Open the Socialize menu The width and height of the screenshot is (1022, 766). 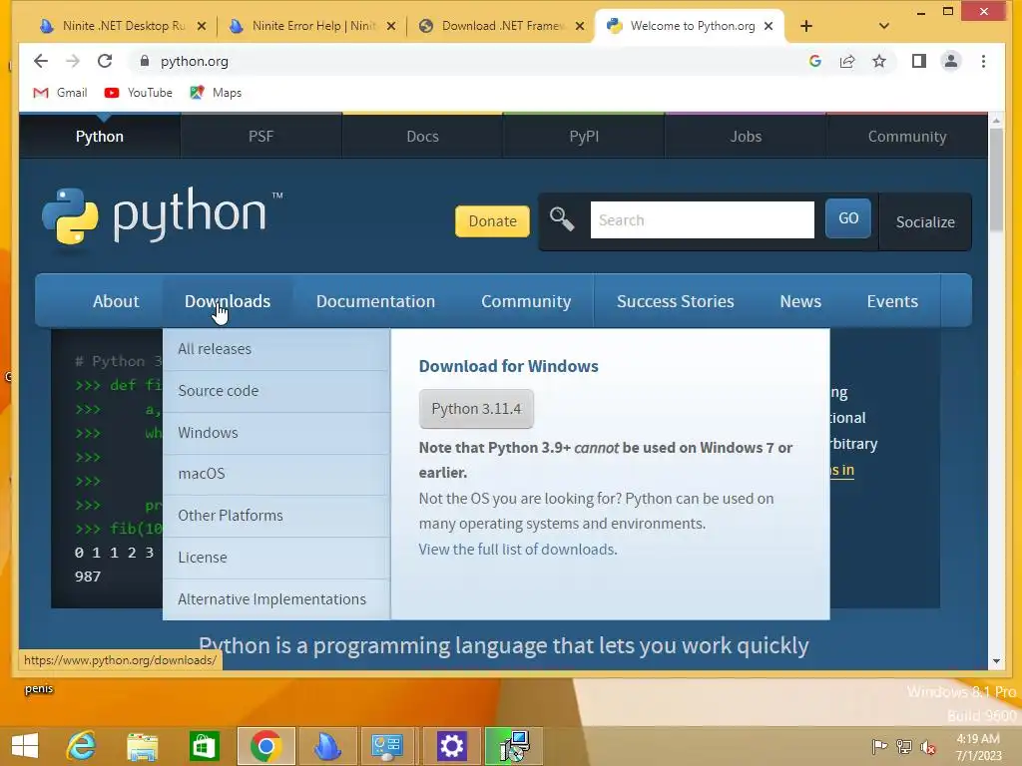925,222
